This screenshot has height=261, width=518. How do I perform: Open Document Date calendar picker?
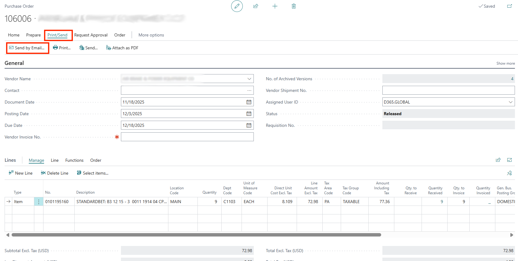tap(249, 102)
